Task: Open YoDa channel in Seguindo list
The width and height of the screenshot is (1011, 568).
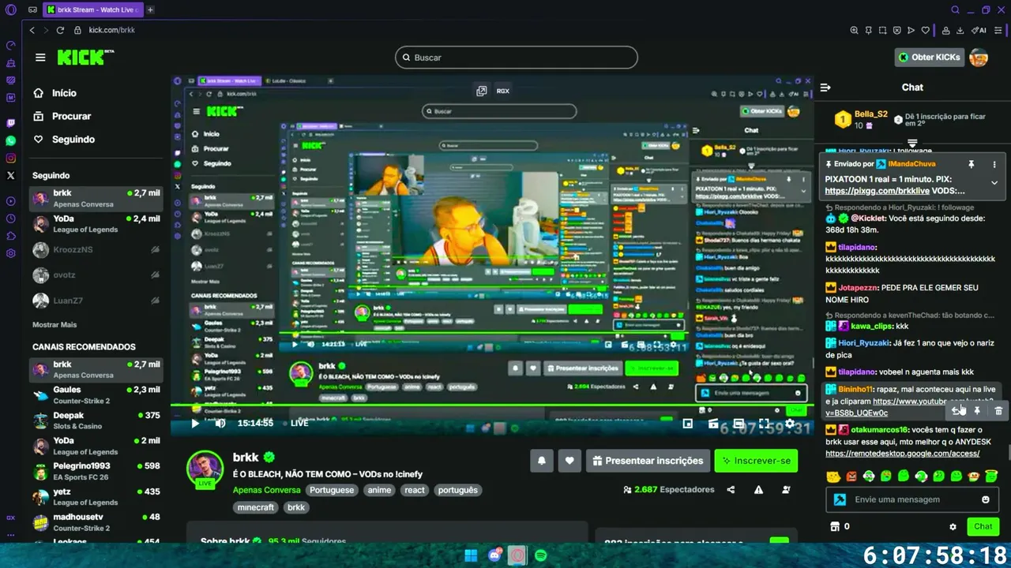Action: click(96, 224)
